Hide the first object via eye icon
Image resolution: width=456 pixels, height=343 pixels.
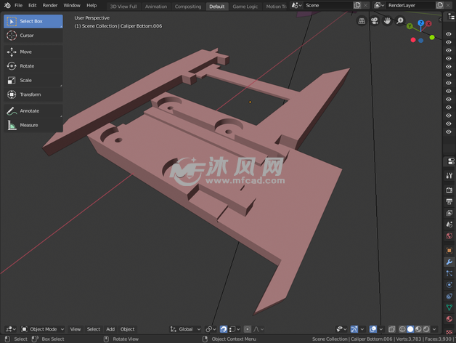click(449, 33)
